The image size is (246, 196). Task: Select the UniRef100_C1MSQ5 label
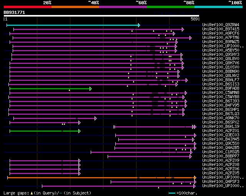[221, 152]
